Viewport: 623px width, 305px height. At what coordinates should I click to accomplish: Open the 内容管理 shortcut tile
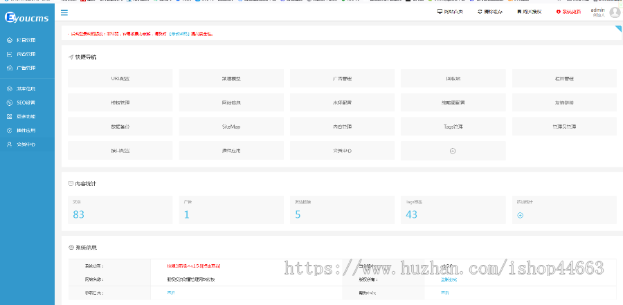pos(342,127)
